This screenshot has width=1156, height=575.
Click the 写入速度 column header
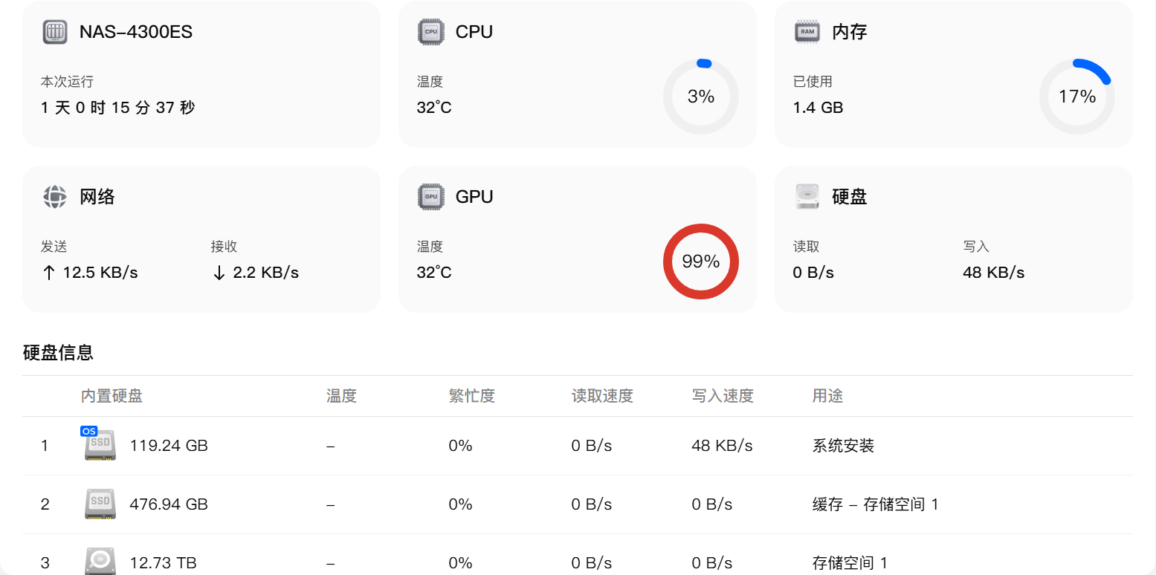click(x=723, y=396)
